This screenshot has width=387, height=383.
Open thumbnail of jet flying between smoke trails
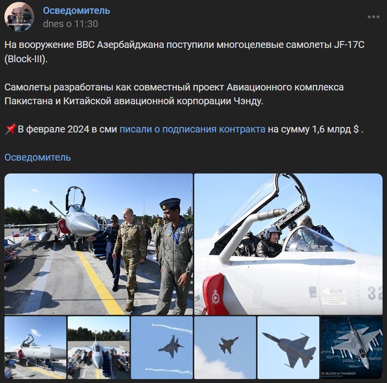click(x=162, y=347)
